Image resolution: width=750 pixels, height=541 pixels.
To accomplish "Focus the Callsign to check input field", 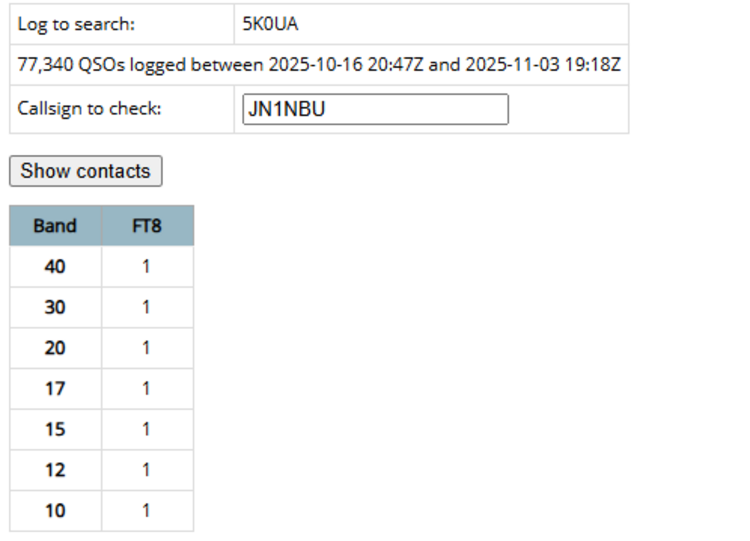I will pyautogui.click(x=375, y=109).
